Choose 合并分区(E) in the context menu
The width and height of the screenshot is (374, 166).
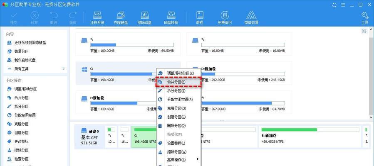(178, 82)
